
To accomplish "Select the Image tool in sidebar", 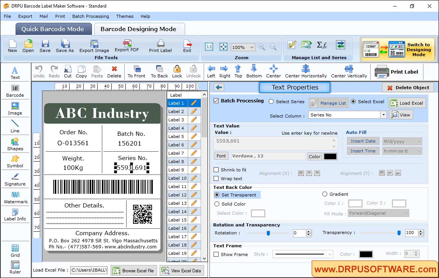I will click(15, 109).
